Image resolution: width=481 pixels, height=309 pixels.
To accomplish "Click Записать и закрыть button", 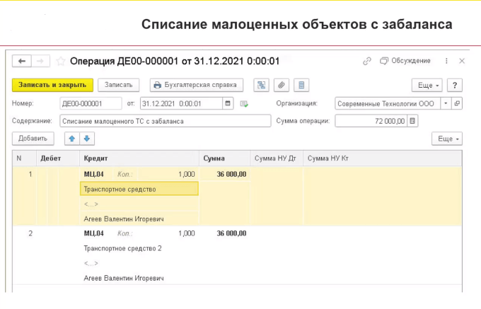I will pos(52,85).
